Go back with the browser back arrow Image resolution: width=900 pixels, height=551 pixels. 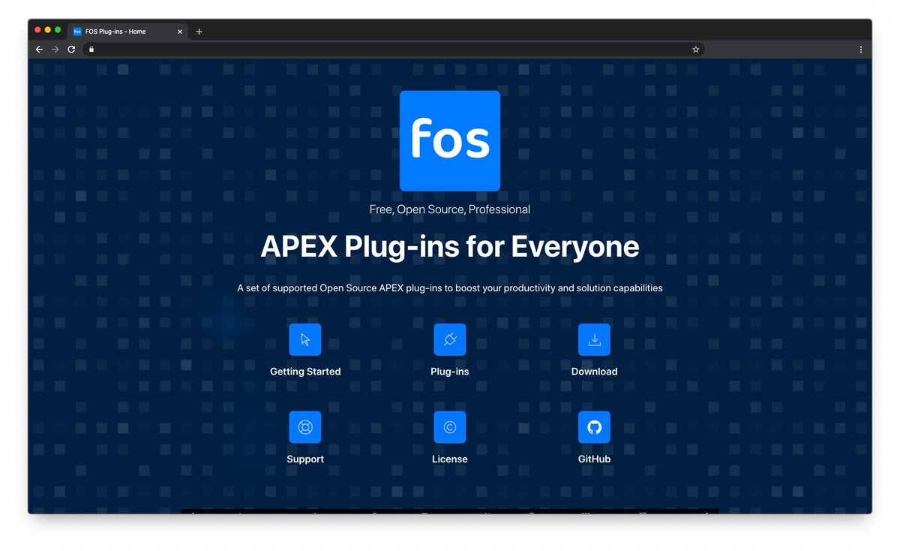[x=39, y=50]
